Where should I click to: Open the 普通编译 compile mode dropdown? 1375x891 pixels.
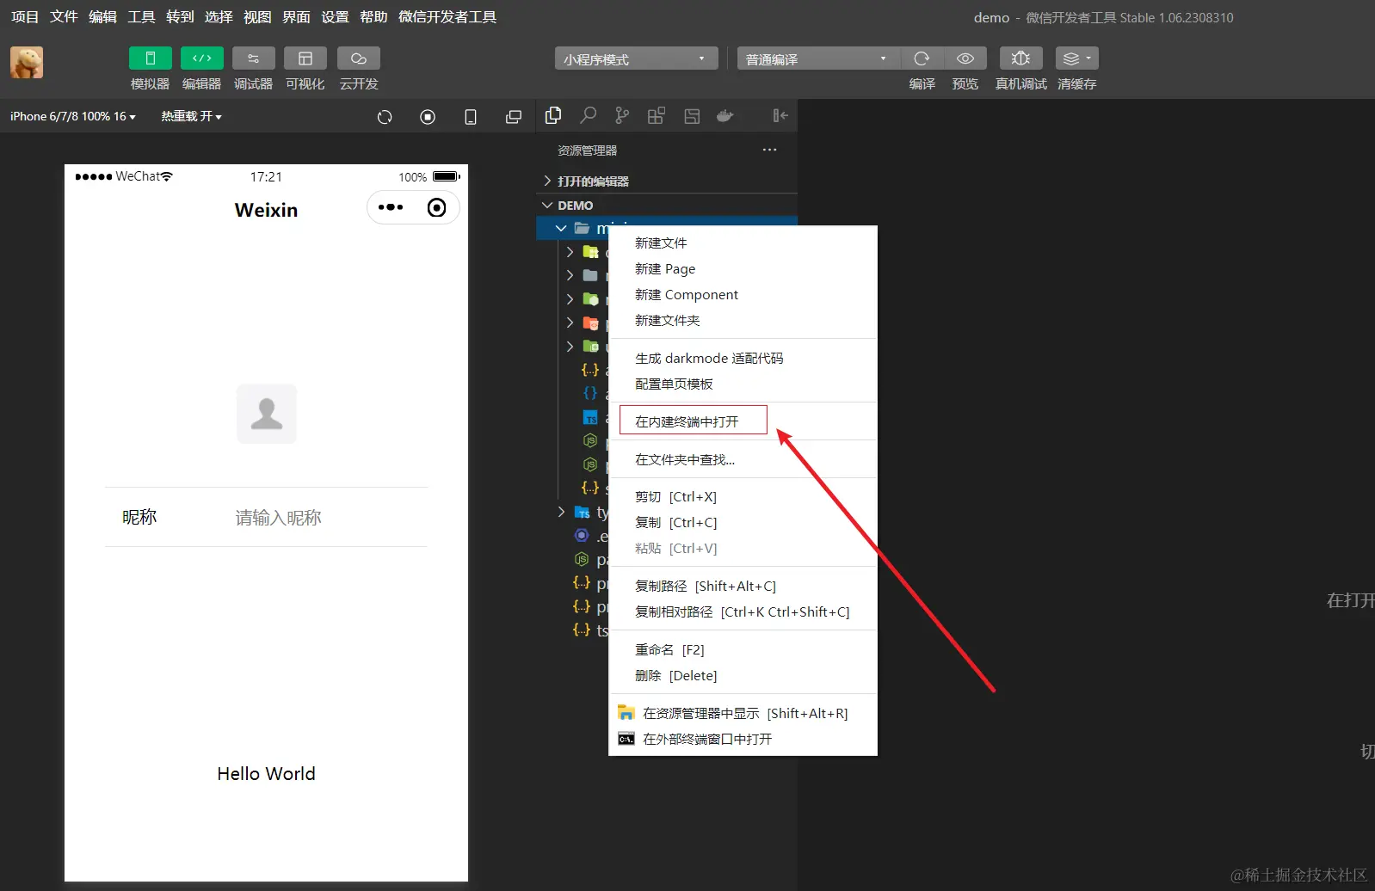[819, 58]
